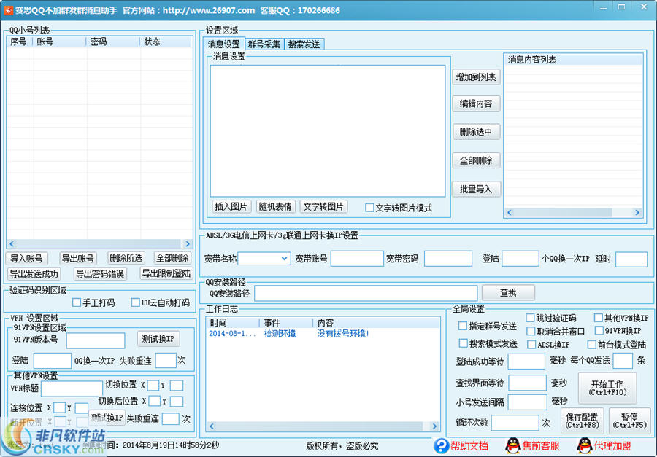The image size is (657, 457).
Task: Click 导出发送成功 button
Action: tap(34, 274)
